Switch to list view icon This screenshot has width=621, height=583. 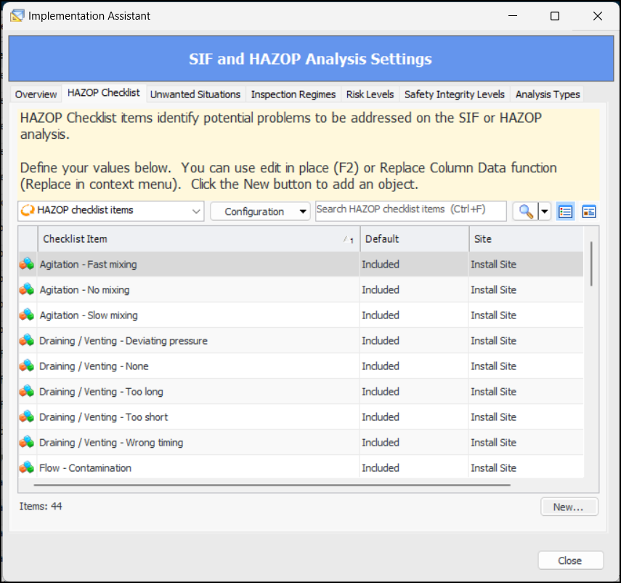coord(565,212)
